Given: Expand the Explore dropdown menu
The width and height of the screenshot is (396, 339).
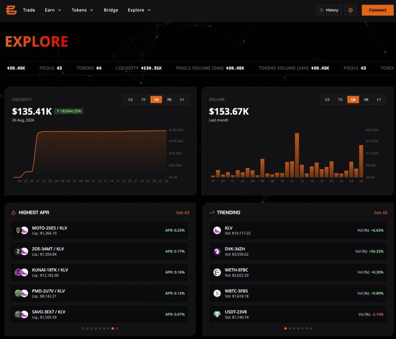Looking at the screenshot, I should coord(139,10).
